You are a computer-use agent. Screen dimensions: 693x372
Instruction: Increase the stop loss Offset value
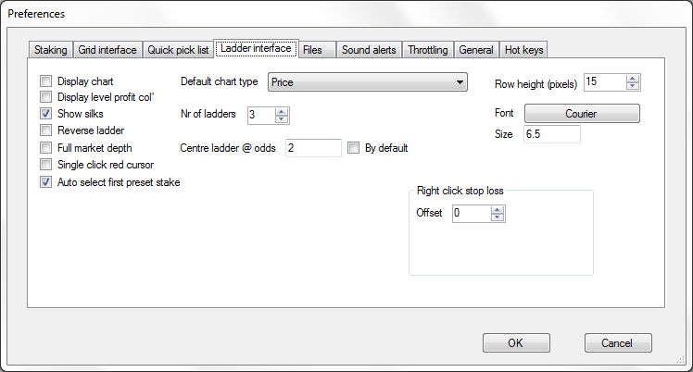[498, 210]
